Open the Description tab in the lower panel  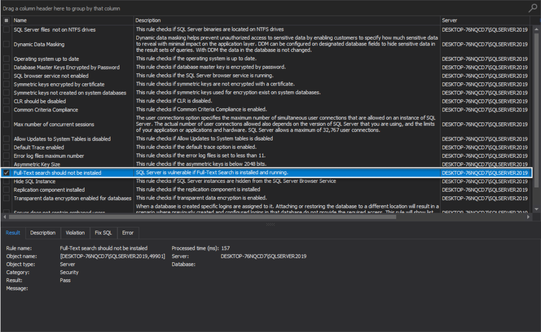click(x=43, y=232)
